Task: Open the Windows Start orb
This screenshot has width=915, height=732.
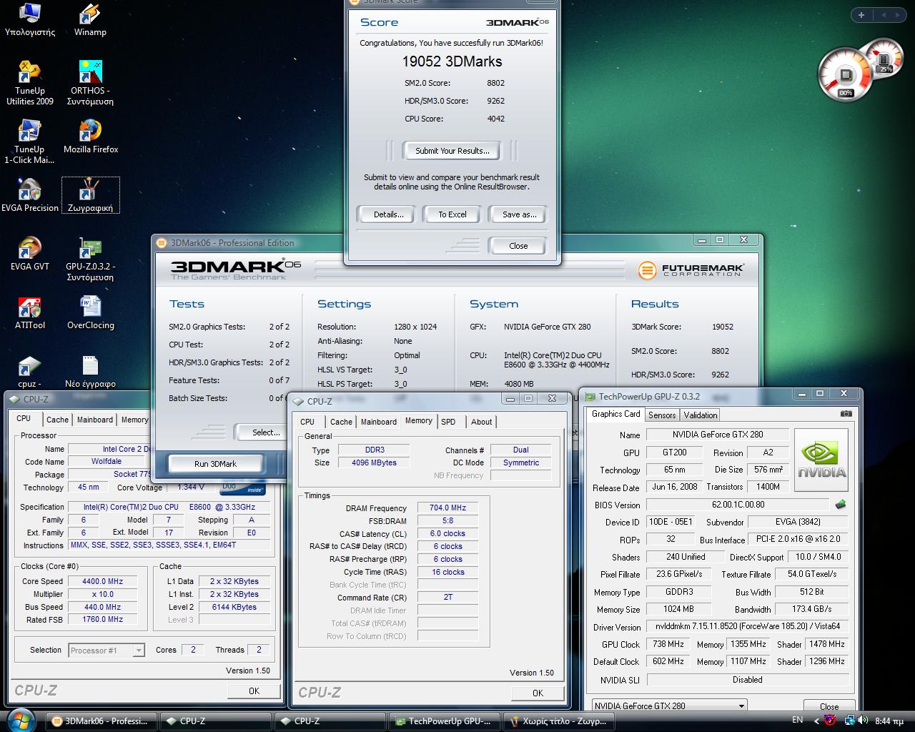Action: (x=21, y=719)
